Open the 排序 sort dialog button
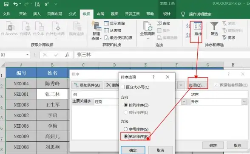 (198, 29)
